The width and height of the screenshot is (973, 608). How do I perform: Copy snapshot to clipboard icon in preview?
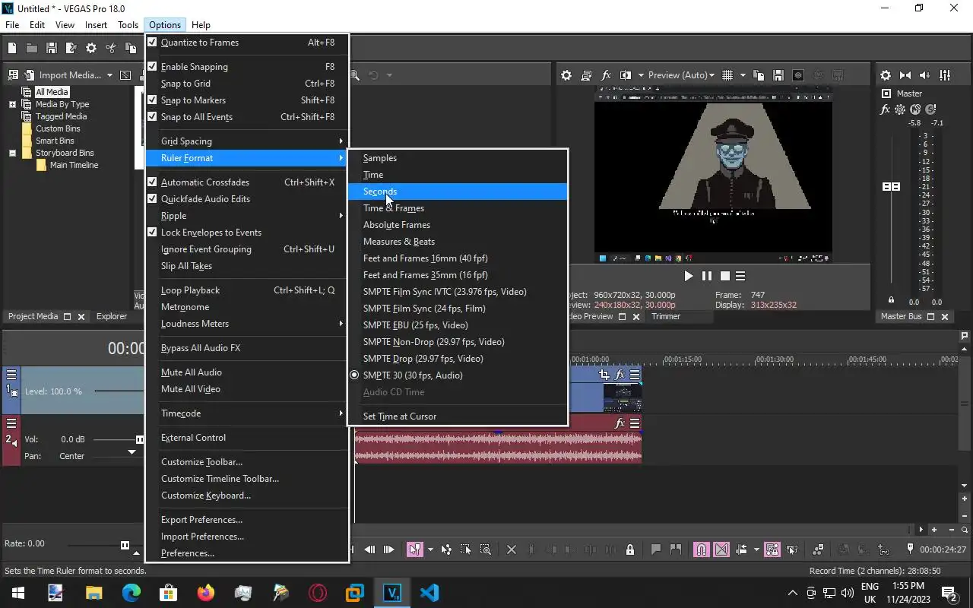[x=759, y=75]
